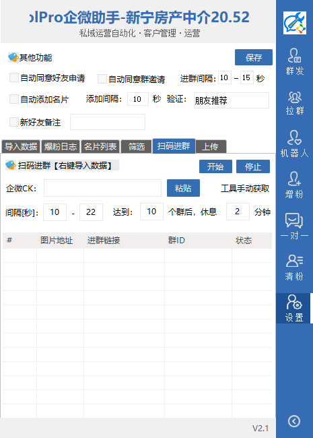Open the 增粉 add-fans sidebar icon
Image resolution: width=313 pixels, height=438 pixels.
point(295,185)
